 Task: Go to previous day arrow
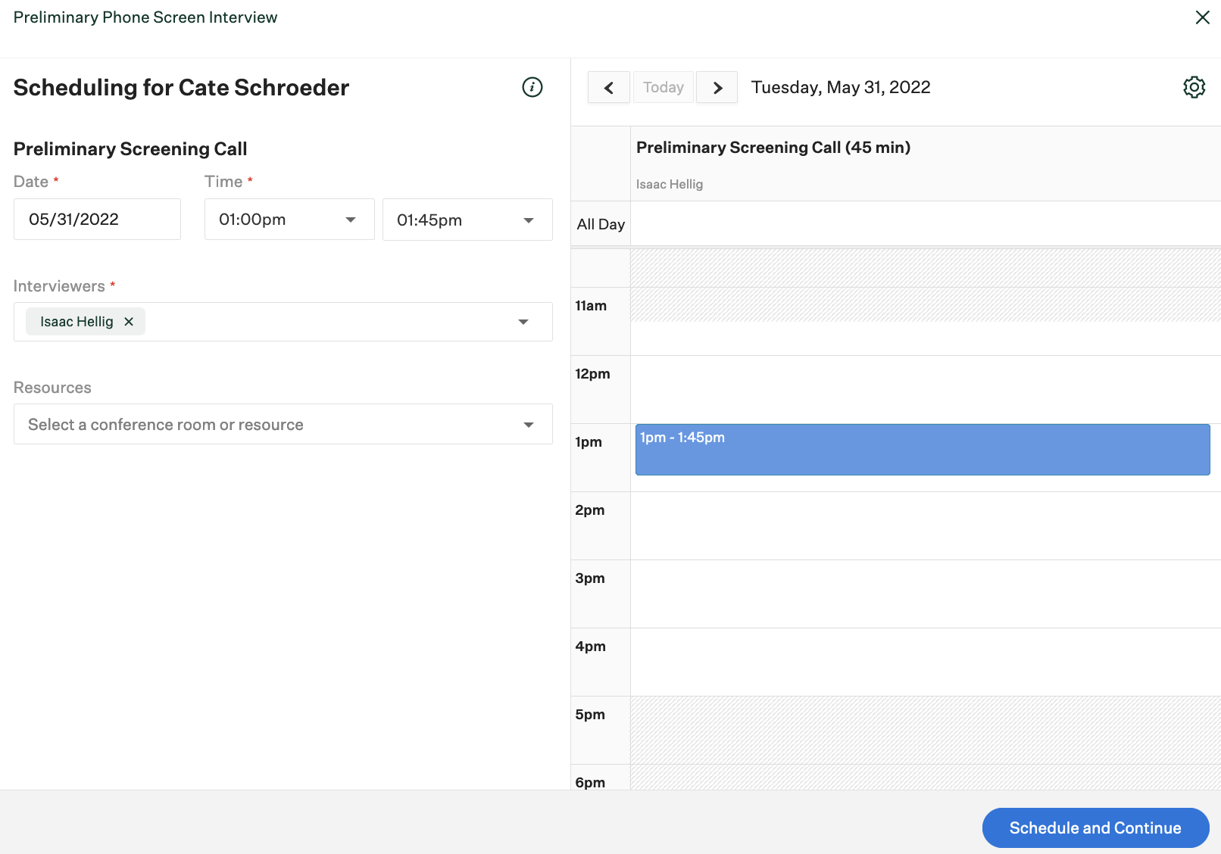[x=608, y=88]
